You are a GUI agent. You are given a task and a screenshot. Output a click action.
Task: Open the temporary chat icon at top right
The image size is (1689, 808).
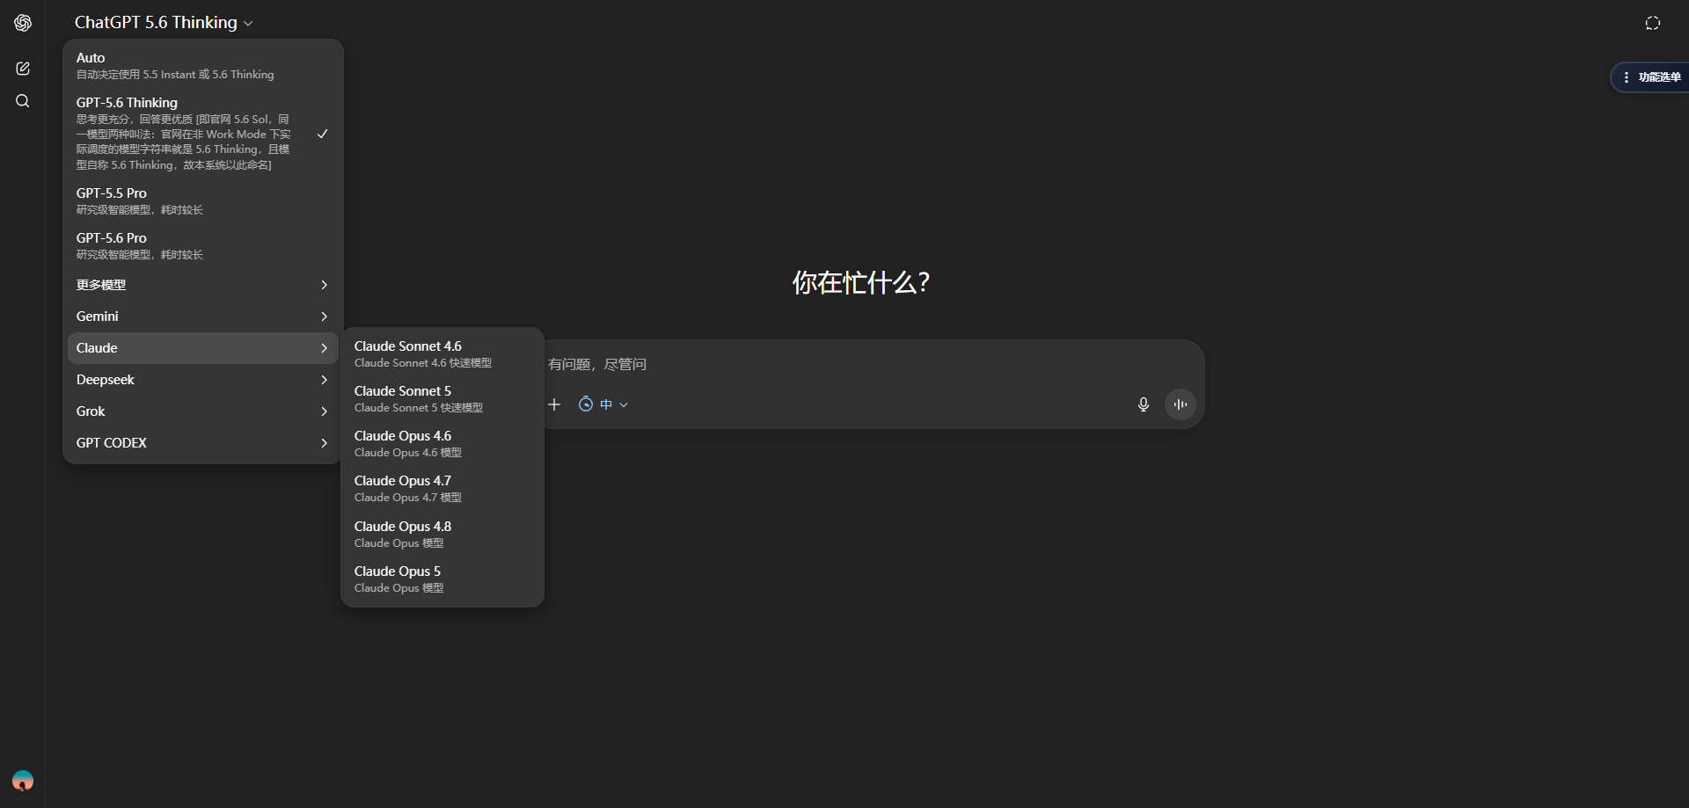(1653, 24)
